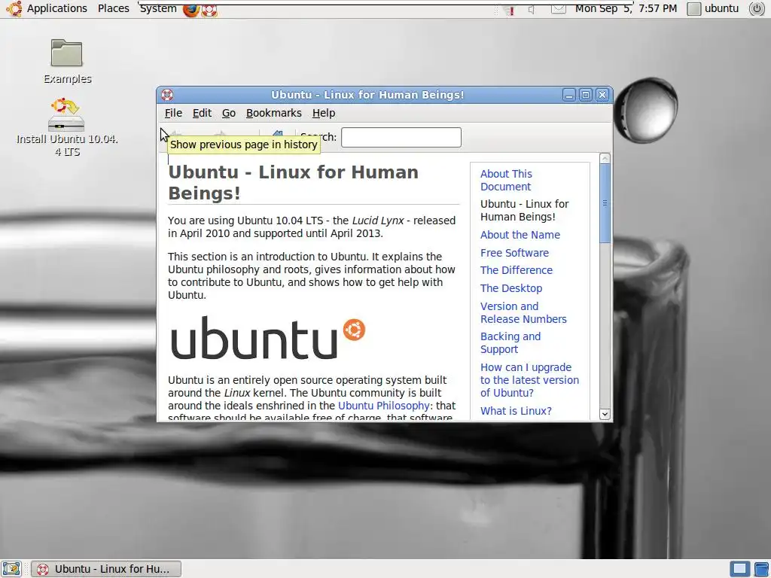Open the help home page icon

pyautogui.click(x=278, y=134)
